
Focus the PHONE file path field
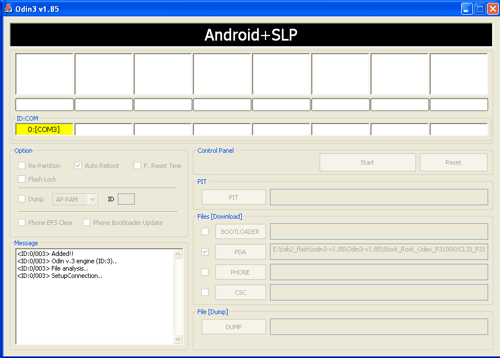(379, 272)
